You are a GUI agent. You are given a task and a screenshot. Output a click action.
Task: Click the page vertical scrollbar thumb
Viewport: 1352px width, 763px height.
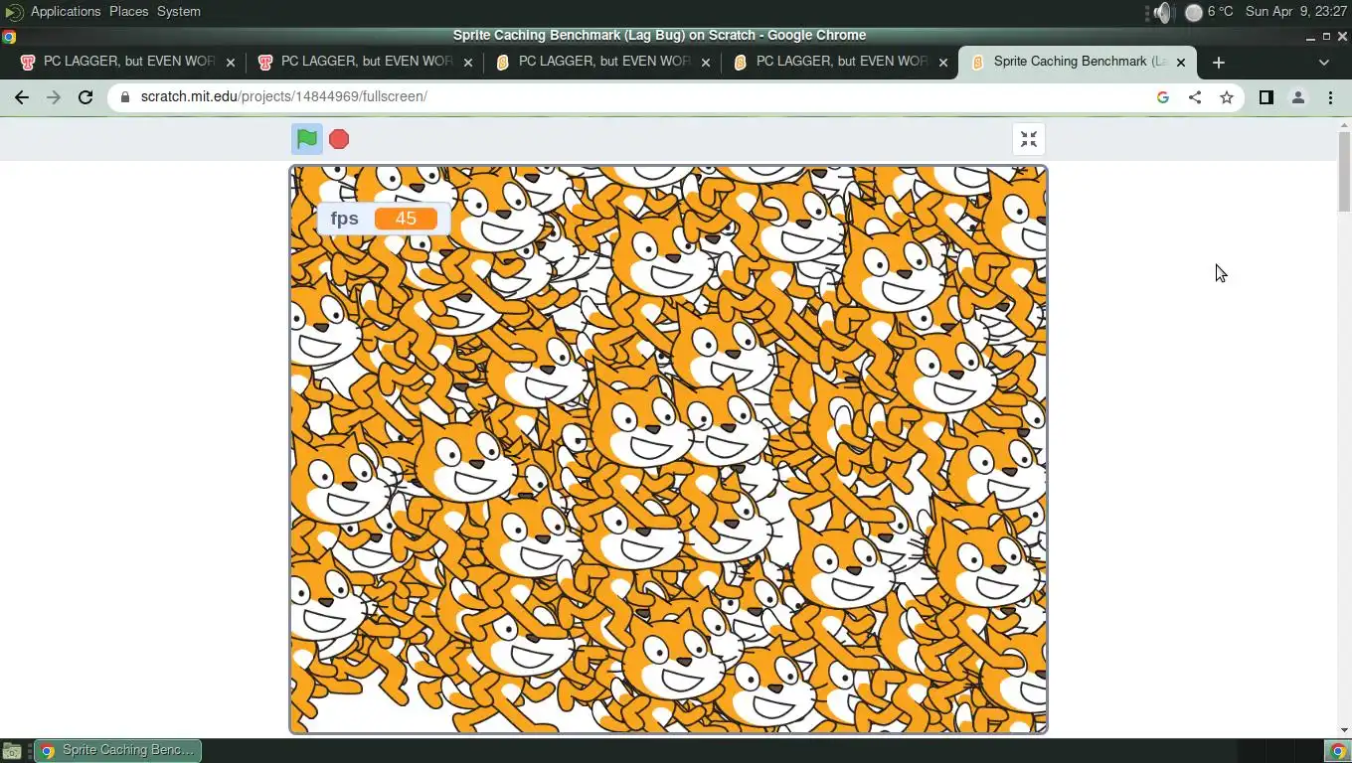[1344, 171]
